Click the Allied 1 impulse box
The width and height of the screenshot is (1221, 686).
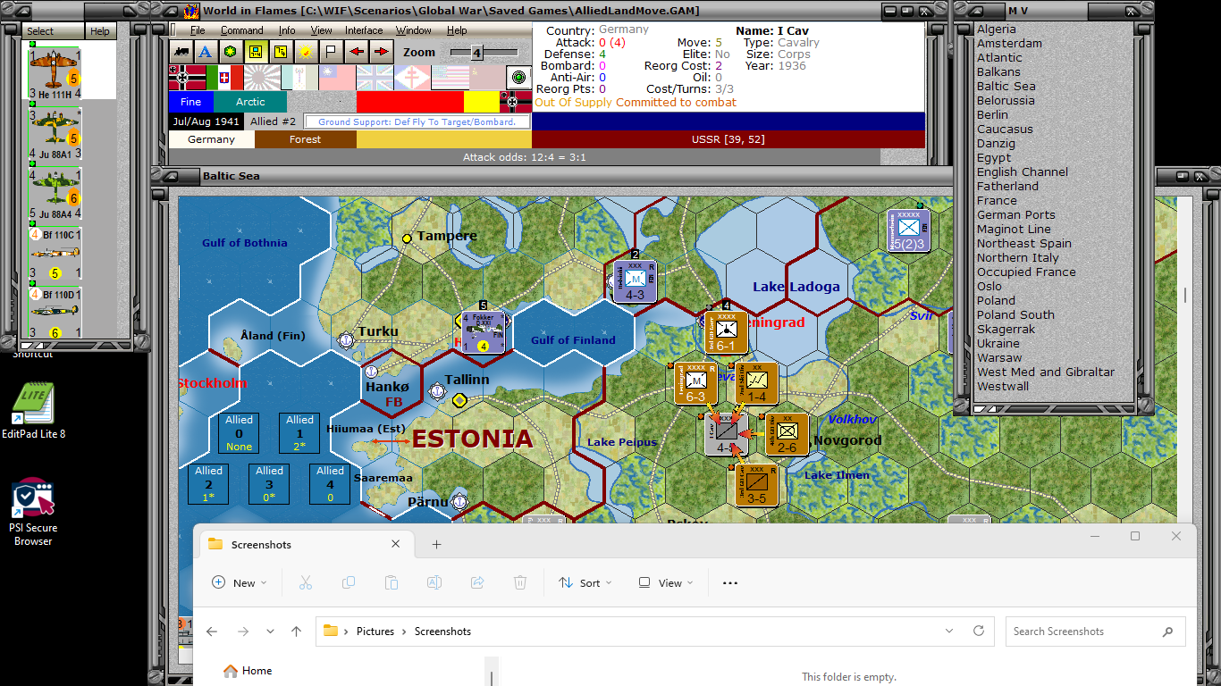299,433
